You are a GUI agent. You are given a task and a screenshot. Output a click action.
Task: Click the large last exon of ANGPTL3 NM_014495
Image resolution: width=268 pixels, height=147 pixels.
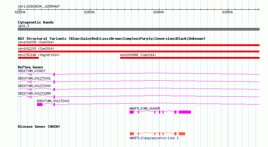click(185, 112)
